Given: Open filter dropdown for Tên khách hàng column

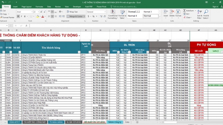Looking at the screenshot, I should click(79, 52).
